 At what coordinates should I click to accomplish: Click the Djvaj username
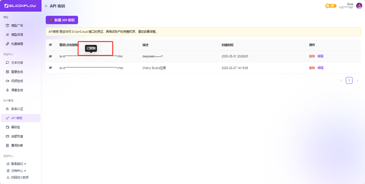[x=350, y=4]
